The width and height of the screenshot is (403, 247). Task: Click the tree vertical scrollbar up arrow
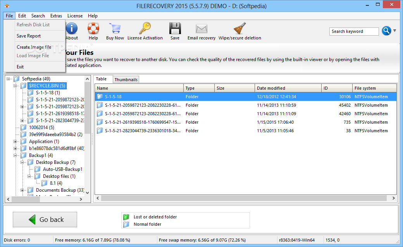click(88, 79)
